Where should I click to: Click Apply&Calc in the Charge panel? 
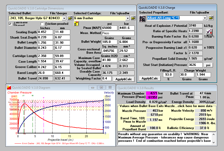tap(150, 78)
